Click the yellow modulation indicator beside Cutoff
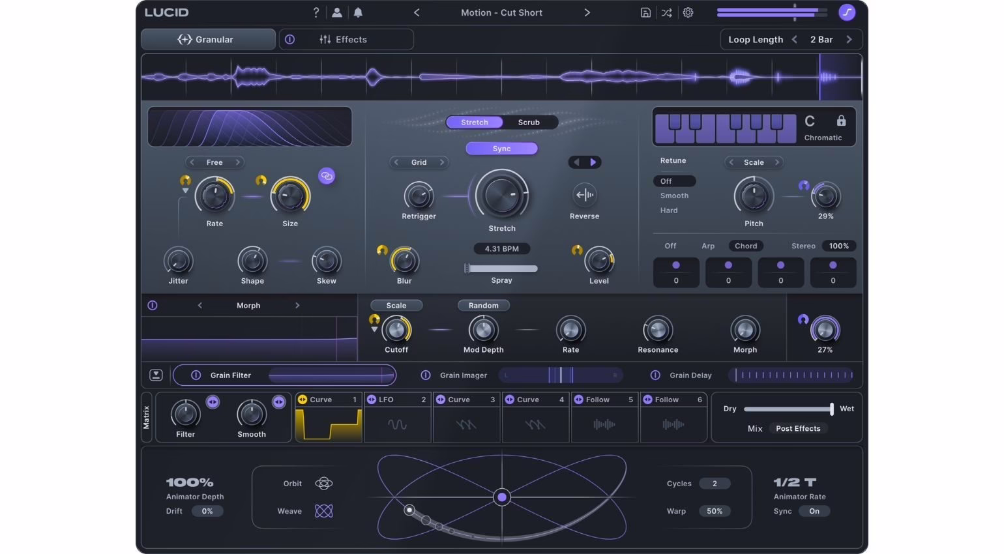The width and height of the screenshot is (1004, 554). click(x=374, y=319)
